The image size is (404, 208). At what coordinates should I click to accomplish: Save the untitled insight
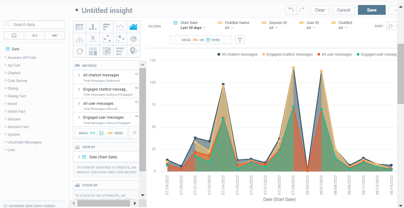point(372,10)
